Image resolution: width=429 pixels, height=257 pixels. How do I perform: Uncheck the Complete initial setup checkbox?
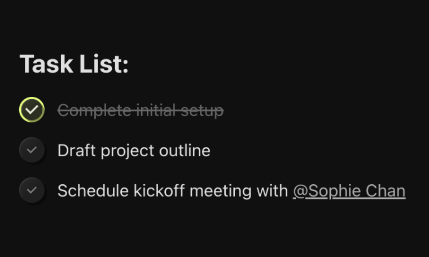(32, 110)
